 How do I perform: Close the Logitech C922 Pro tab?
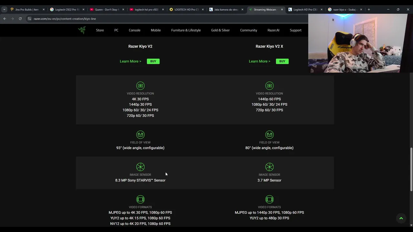(x=83, y=10)
